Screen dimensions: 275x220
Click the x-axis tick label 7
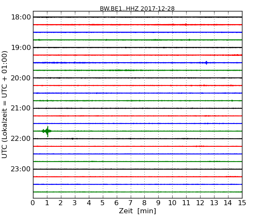coord(130,203)
